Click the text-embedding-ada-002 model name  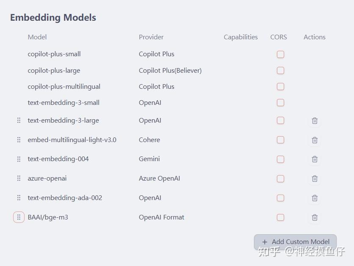coord(65,198)
